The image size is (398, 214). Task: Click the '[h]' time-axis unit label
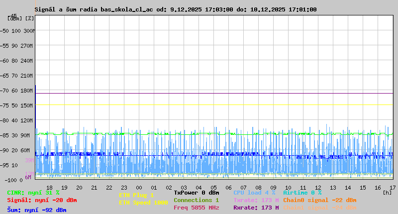(388, 193)
